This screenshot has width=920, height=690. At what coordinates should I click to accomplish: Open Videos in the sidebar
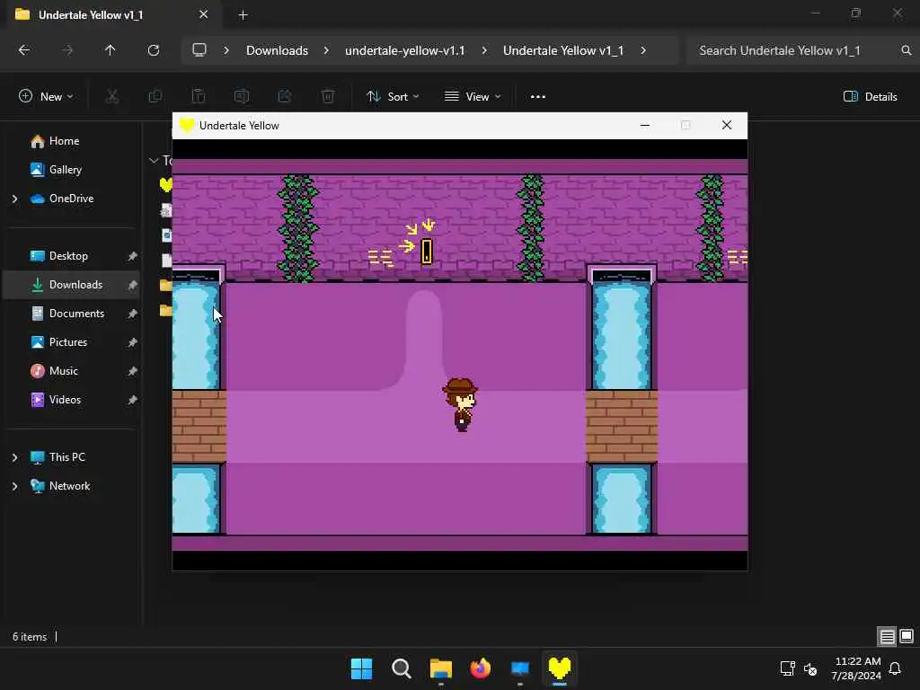[x=65, y=400]
